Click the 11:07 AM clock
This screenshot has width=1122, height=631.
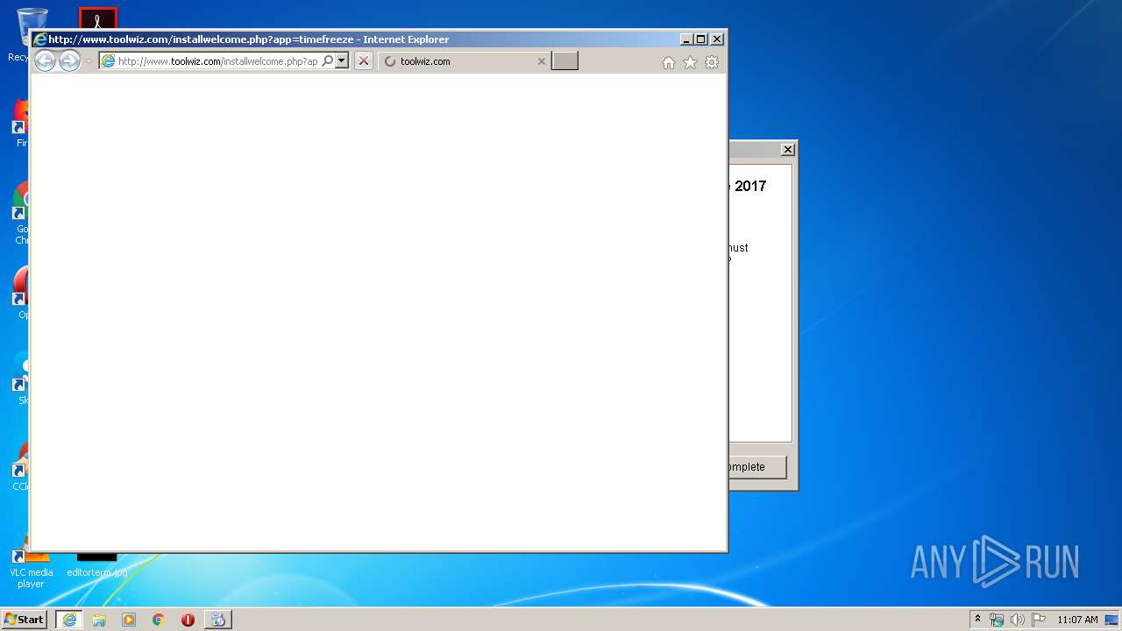(1077, 620)
